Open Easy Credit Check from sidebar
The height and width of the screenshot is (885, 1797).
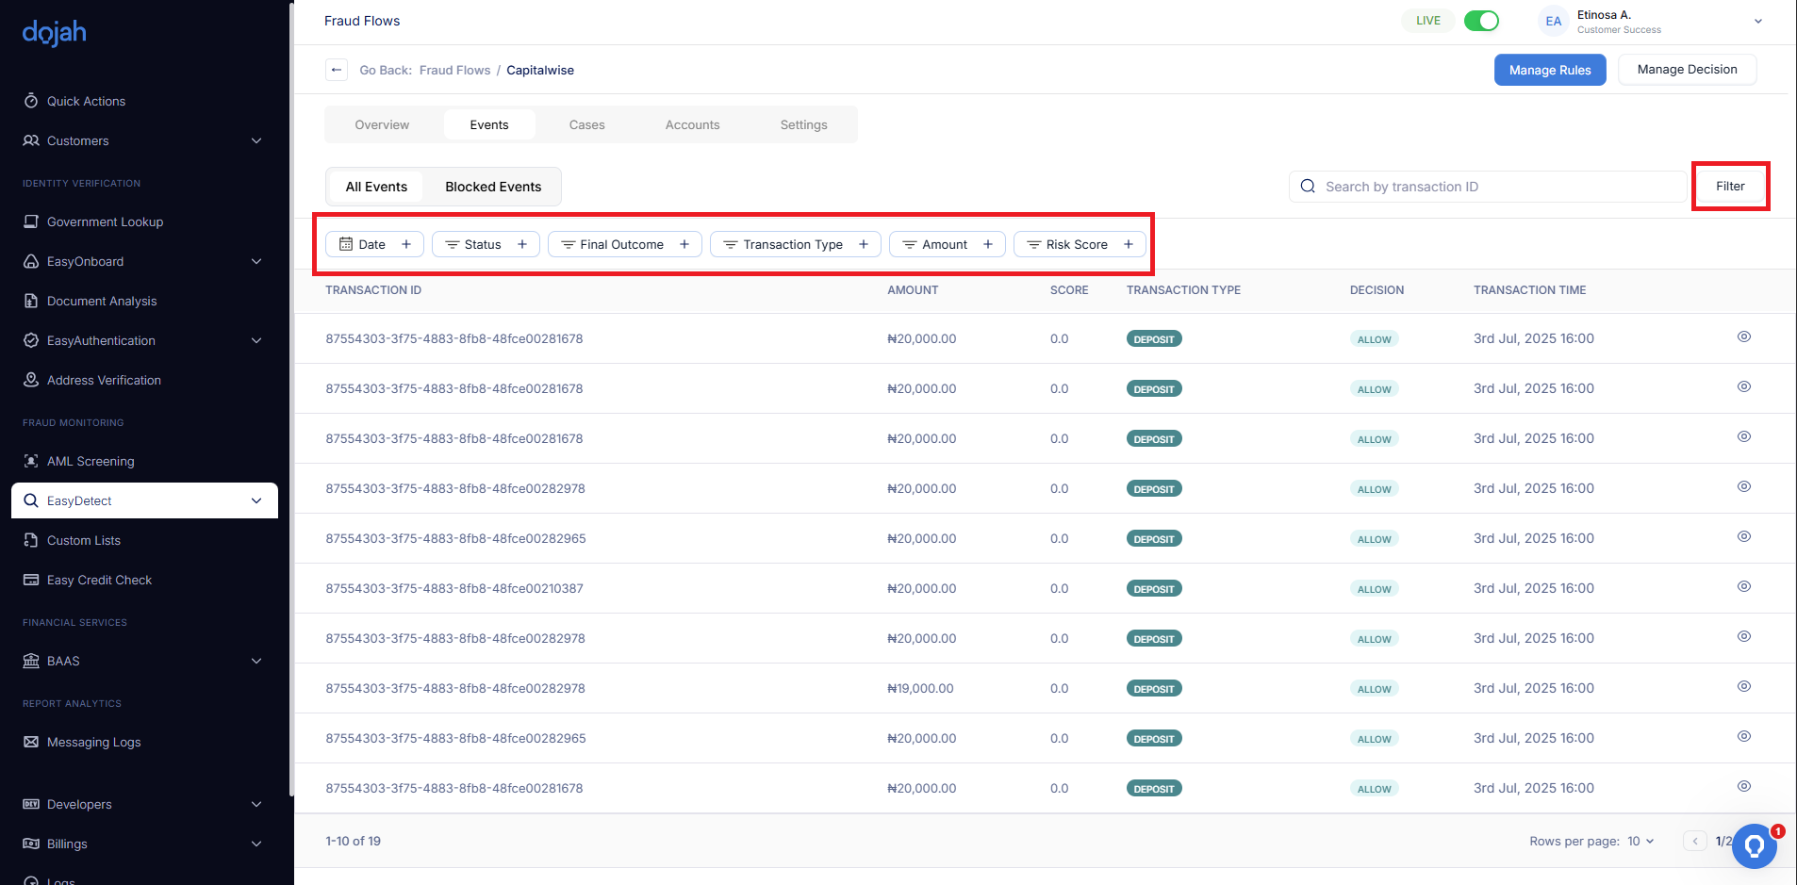pyautogui.click(x=99, y=580)
